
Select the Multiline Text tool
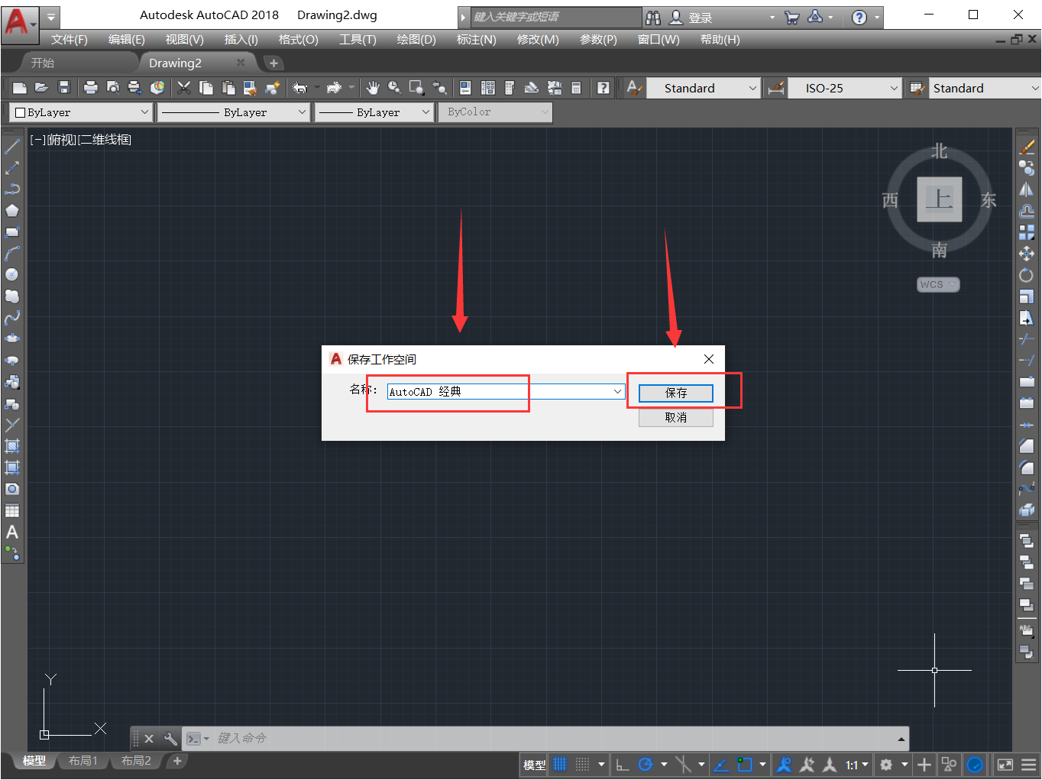pyautogui.click(x=12, y=532)
